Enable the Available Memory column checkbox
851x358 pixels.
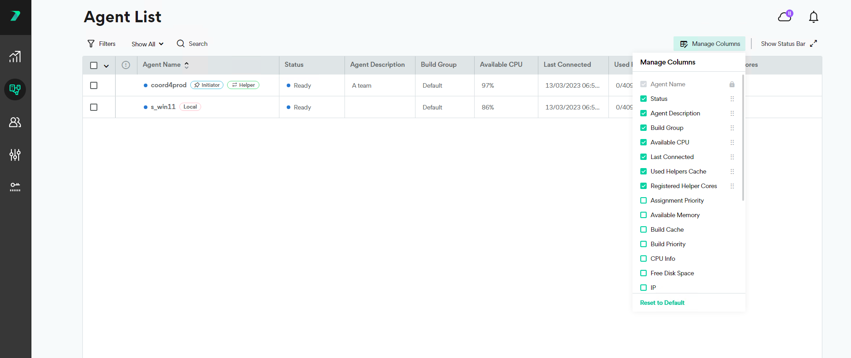(x=643, y=215)
